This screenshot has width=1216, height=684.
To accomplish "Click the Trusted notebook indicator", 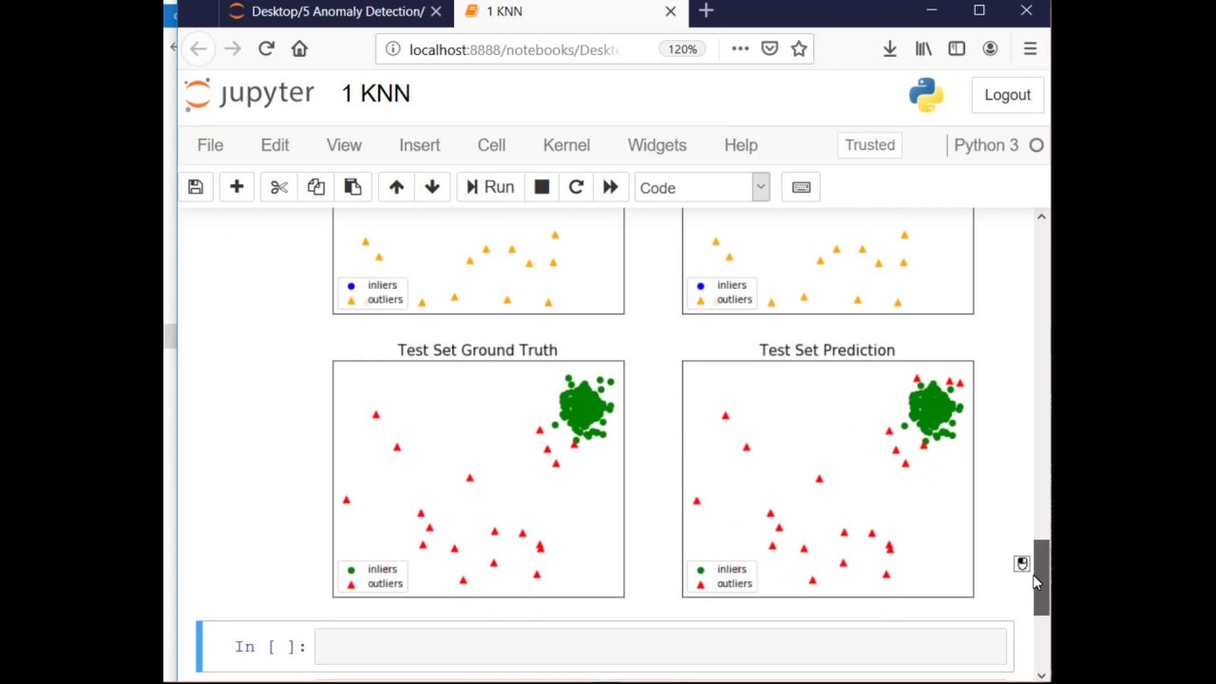I will coord(869,145).
